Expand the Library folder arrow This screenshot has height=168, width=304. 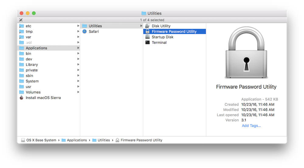click(x=78, y=65)
